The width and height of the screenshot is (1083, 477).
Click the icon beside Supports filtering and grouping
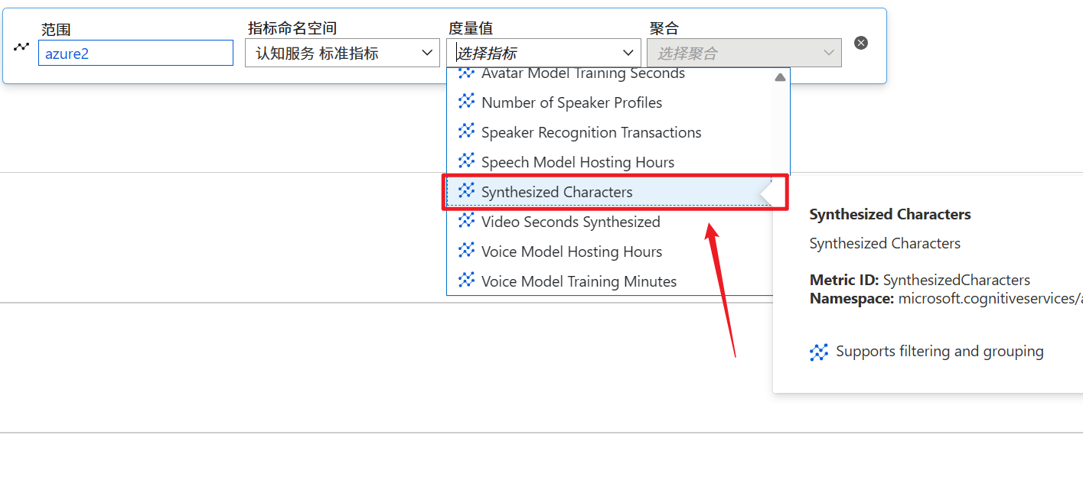[819, 352]
